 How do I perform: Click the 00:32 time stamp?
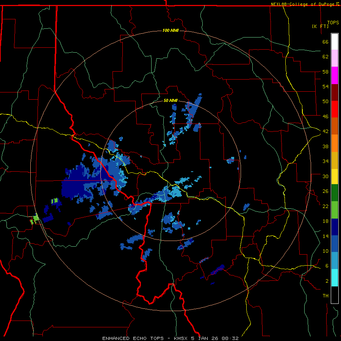230,338
